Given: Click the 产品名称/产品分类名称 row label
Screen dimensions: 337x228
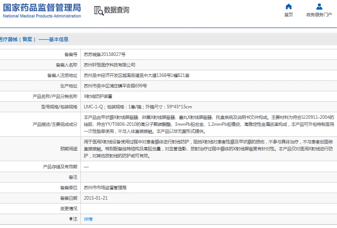Looking at the screenshot, I should pyautogui.click(x=55, y=97).
